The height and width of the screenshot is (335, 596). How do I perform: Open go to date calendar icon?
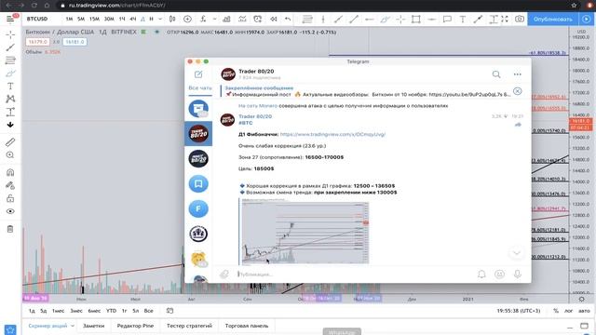[169, 310]
